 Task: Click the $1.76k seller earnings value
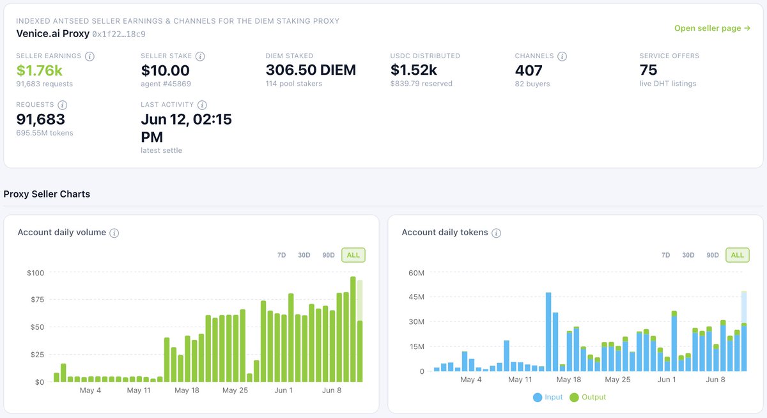(x=40, y=70)
